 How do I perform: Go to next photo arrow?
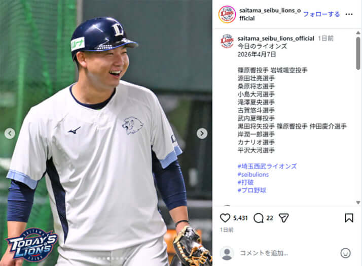tap(202, 134)
